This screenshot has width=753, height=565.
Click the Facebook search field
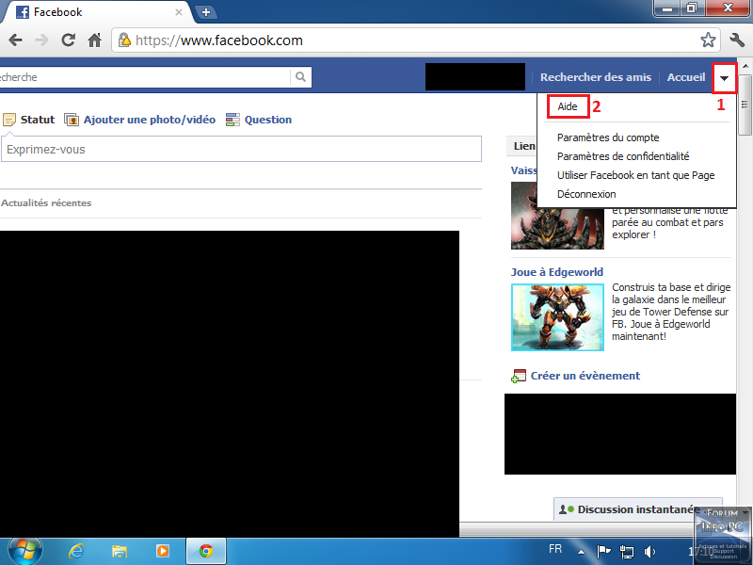coord(144,77)
